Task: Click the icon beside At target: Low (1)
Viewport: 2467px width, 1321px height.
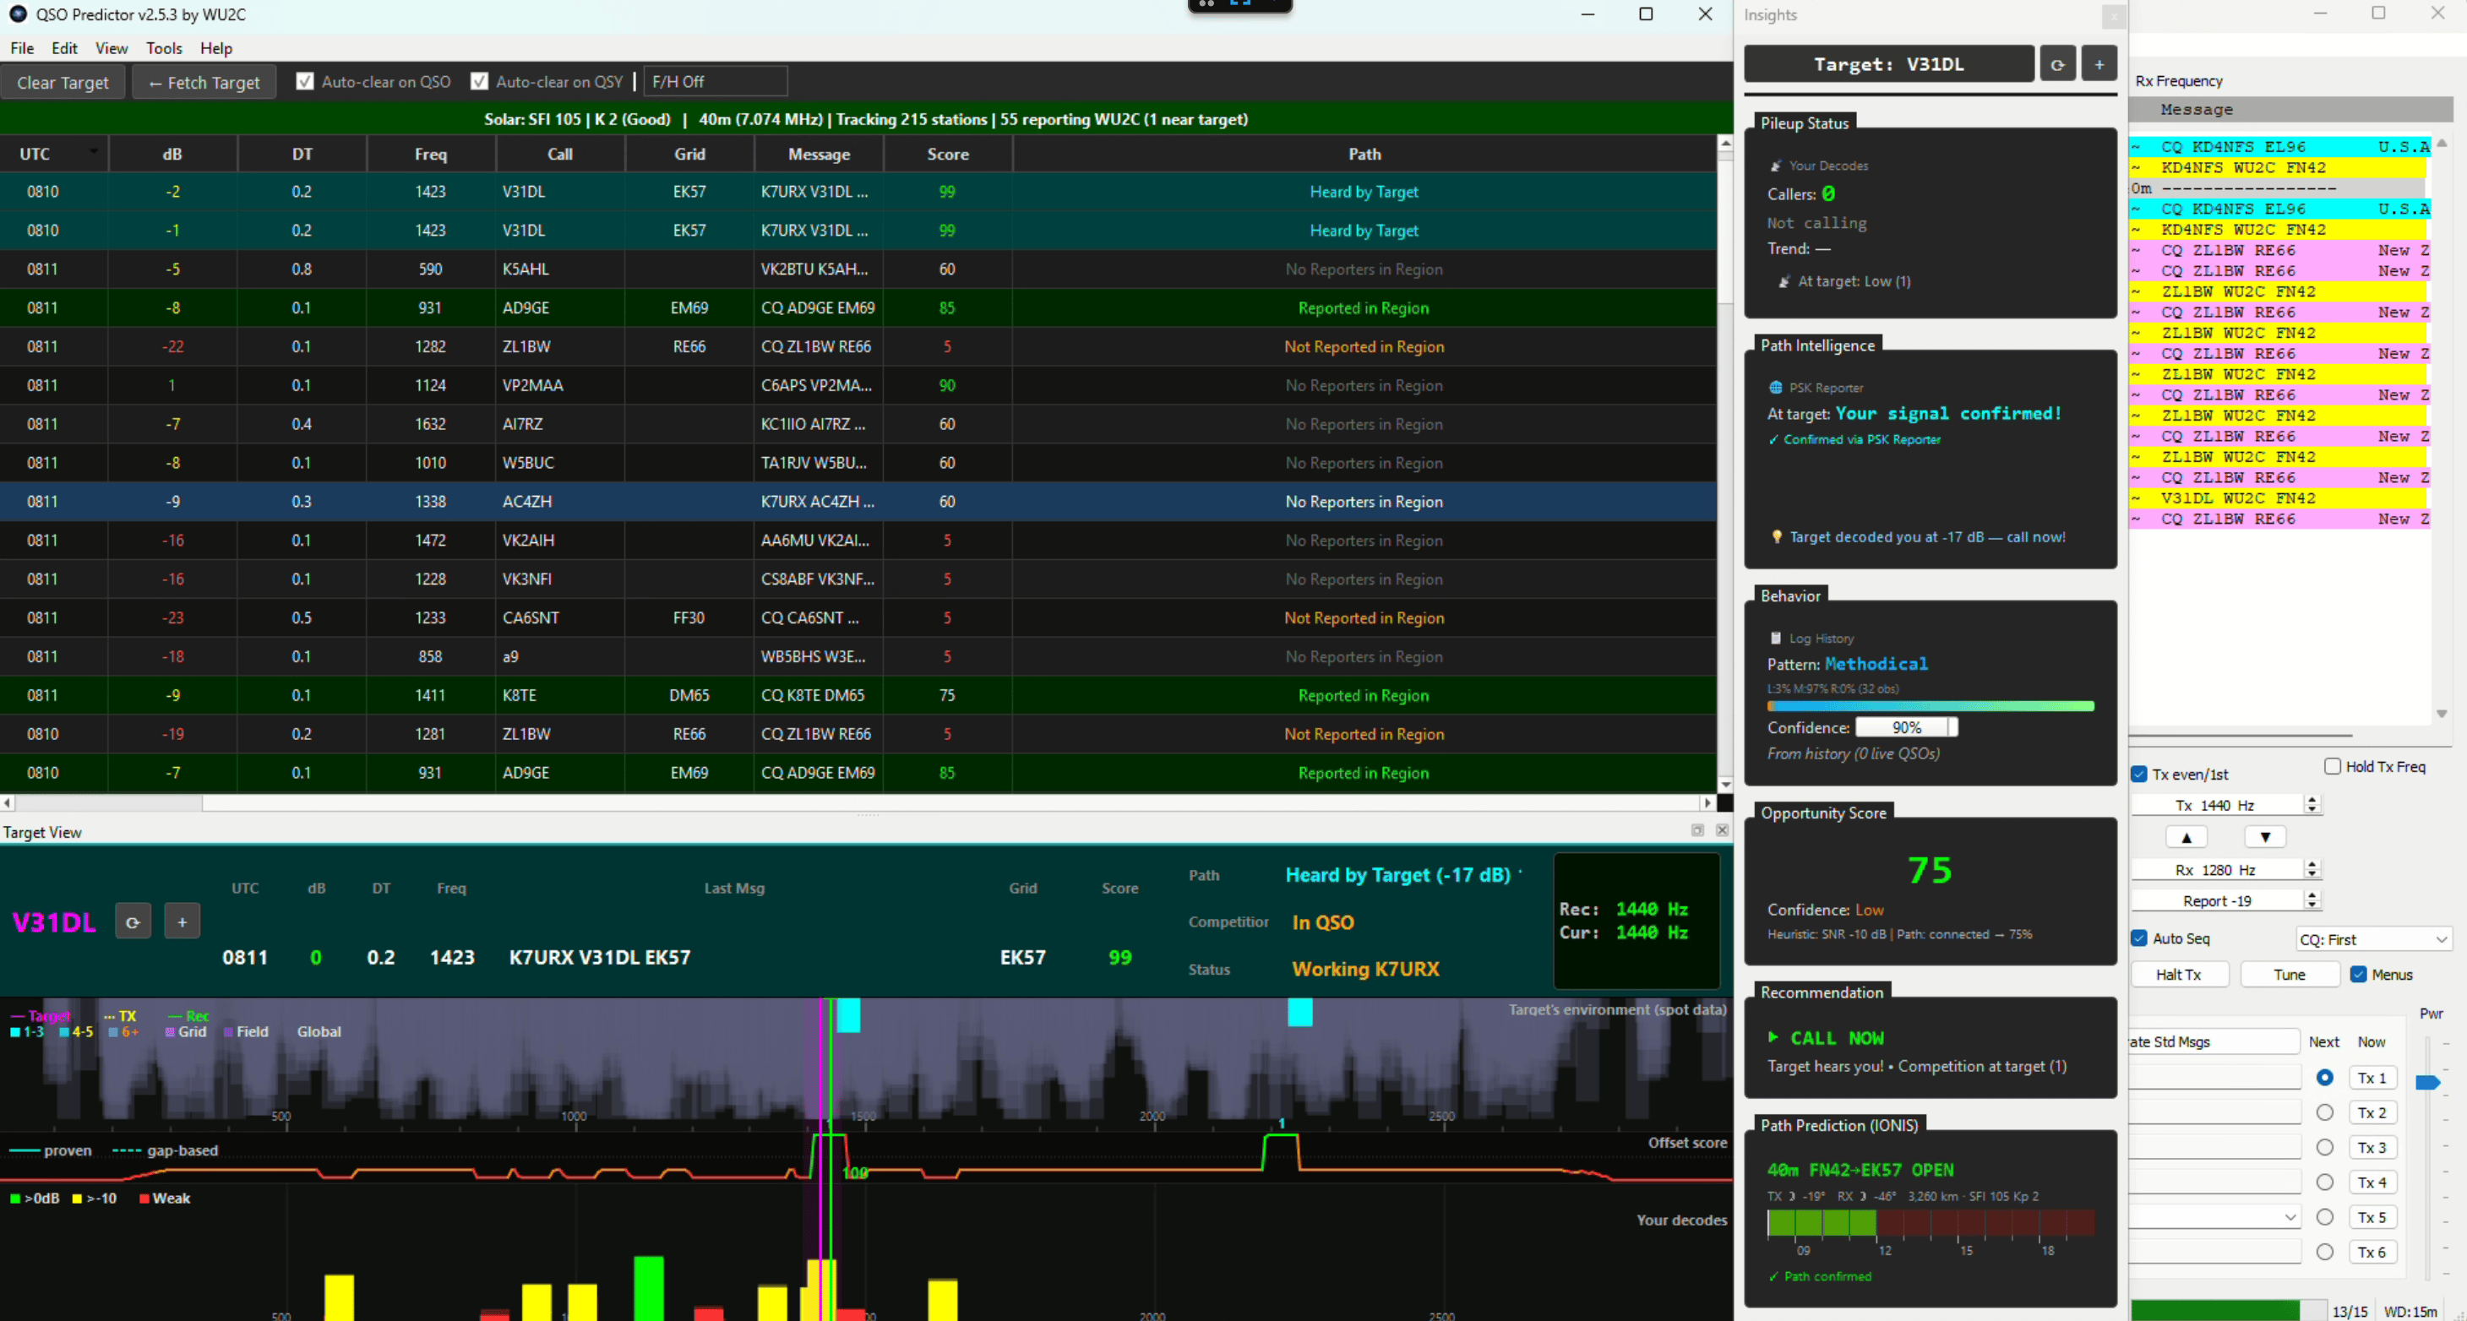Action: tap(1784, 281)
